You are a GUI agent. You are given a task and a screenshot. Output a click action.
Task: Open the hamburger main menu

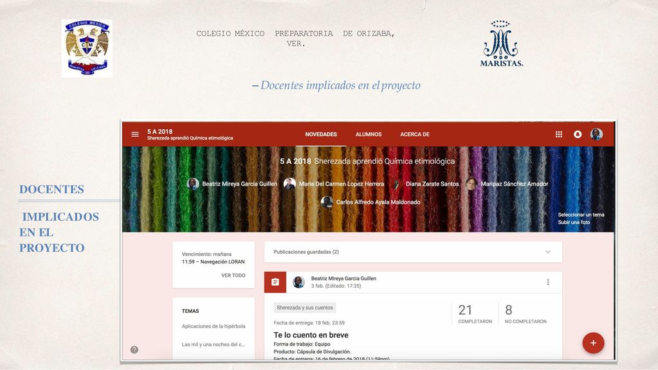135,134
